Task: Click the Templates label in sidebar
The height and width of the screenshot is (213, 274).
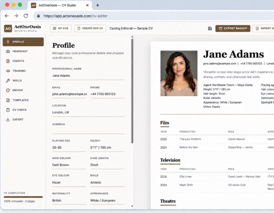Action: tap(20, 100)
